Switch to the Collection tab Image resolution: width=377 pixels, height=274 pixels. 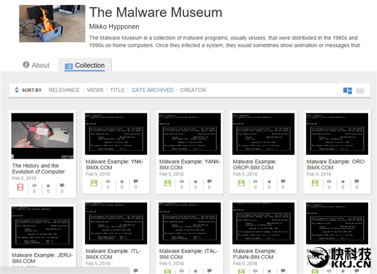[85, 65]
